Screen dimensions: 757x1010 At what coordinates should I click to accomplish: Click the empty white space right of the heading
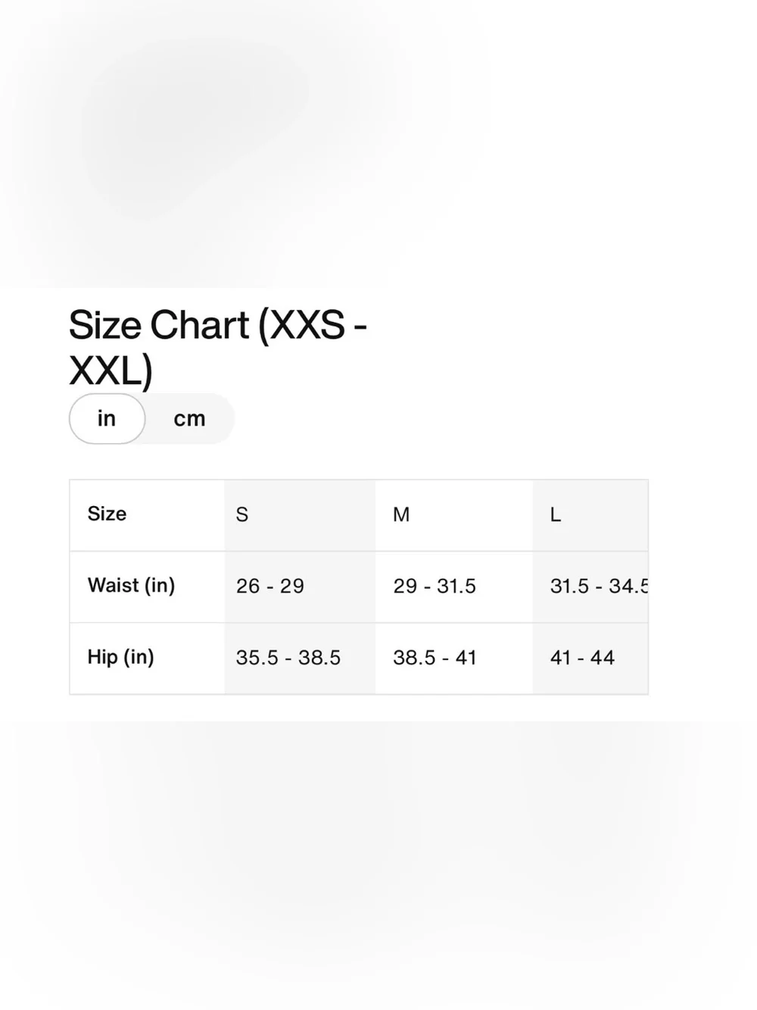point(560,348)
